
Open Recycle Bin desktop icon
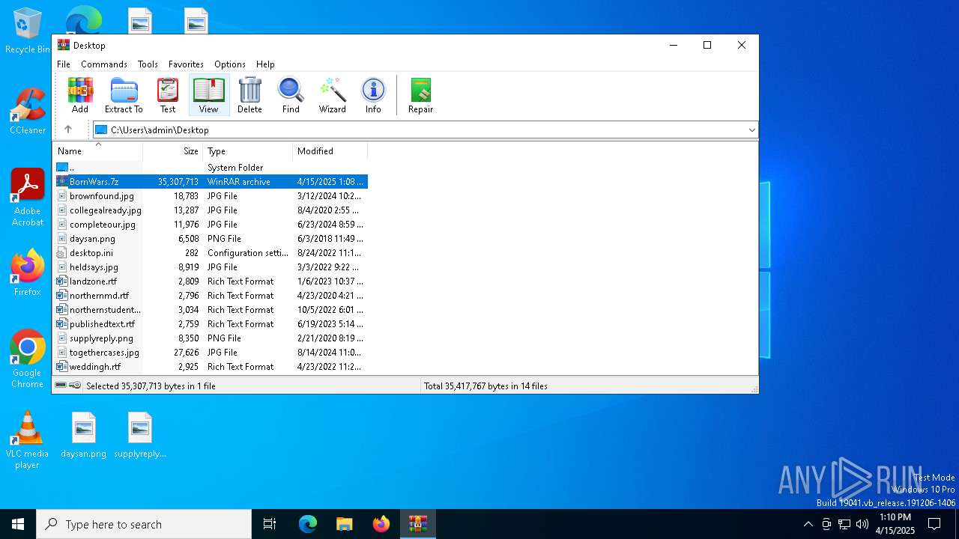click(28, 31)
